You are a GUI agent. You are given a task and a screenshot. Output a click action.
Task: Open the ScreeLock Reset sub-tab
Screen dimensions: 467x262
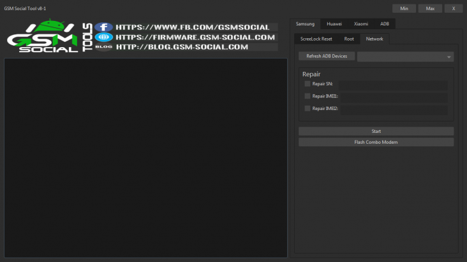(316, 39)
